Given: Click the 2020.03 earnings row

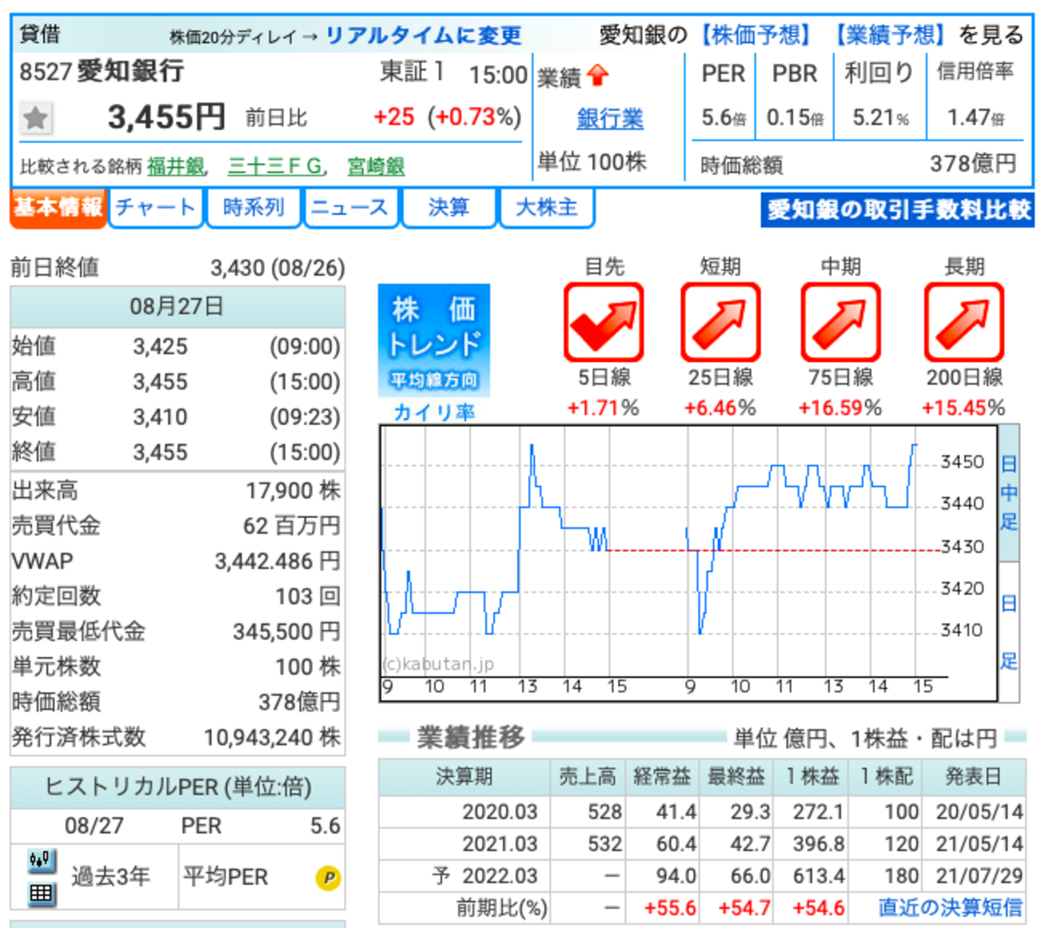Looking at the screenshot, I should 702,812.
